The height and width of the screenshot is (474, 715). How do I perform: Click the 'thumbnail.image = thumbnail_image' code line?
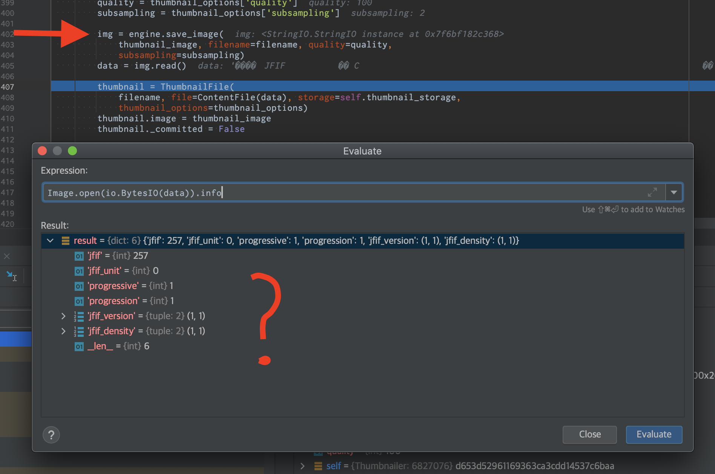click(184, 118)
